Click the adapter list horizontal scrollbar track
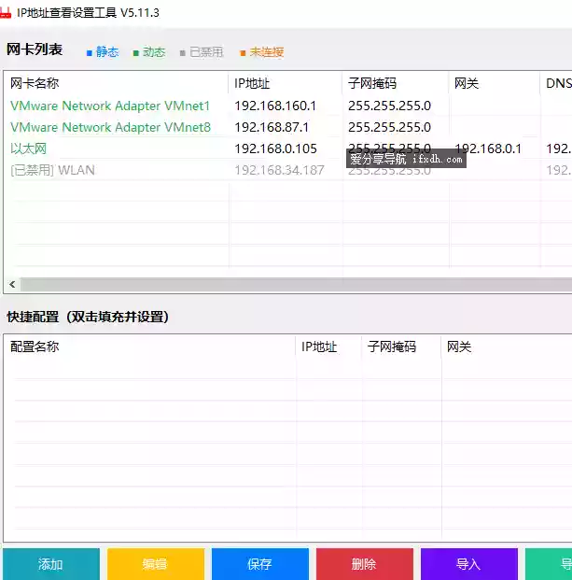This screenshot has width=572, height=580. [297, 285]
